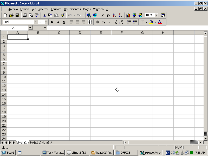
Task: Toggle bold formatting (N button)
Action: click(x=52, y=22)
